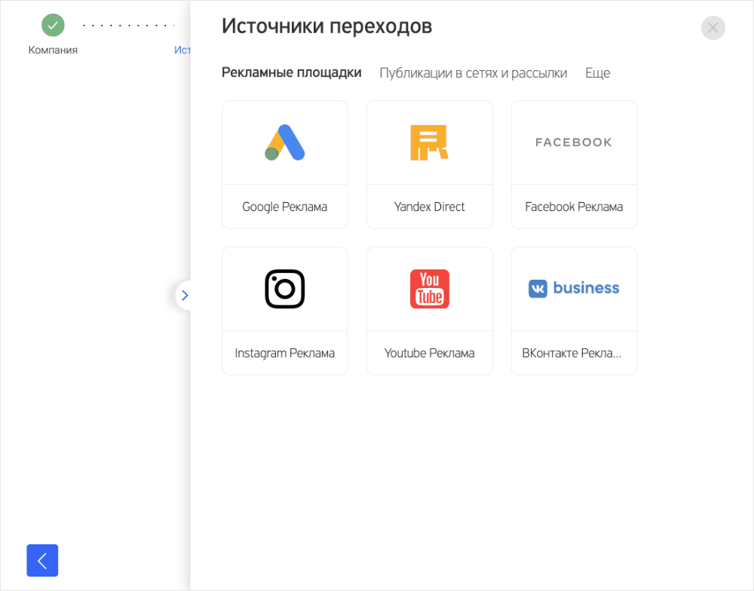Choose the Youtube Реклама label
754x591 pixels.
(430, 354)
